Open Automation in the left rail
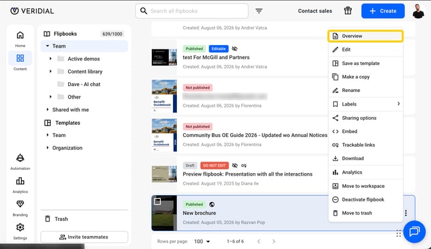The width and height of the screenshot is (431, 249). [x=20, y=161]
